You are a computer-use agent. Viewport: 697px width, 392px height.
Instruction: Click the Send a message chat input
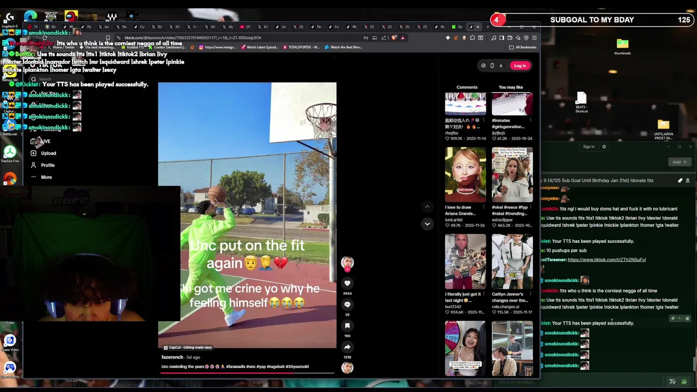tap(577, 382)
